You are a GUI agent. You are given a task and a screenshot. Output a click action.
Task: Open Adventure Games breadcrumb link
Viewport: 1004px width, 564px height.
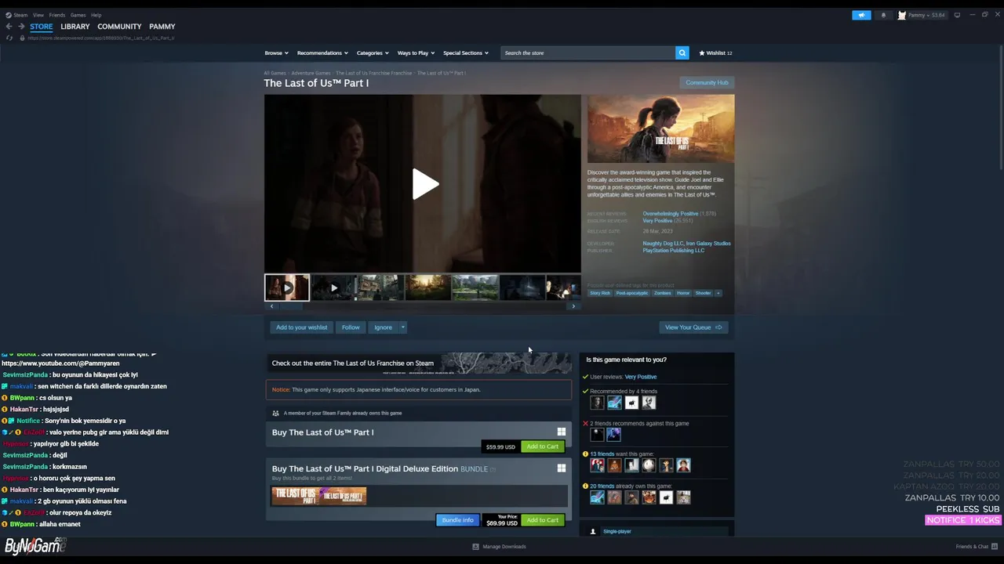(x=311, y=73)
